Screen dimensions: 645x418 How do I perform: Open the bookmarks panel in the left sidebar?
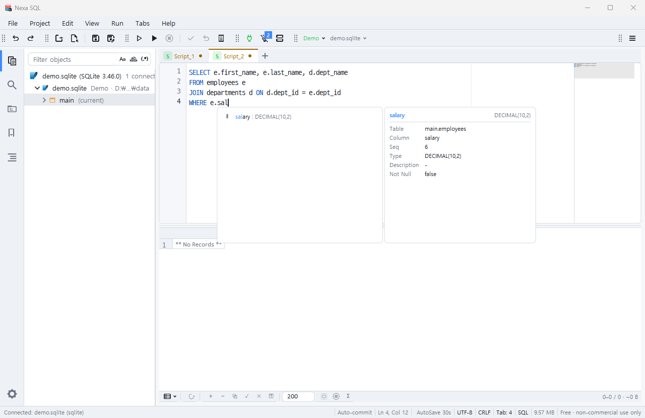12,133
